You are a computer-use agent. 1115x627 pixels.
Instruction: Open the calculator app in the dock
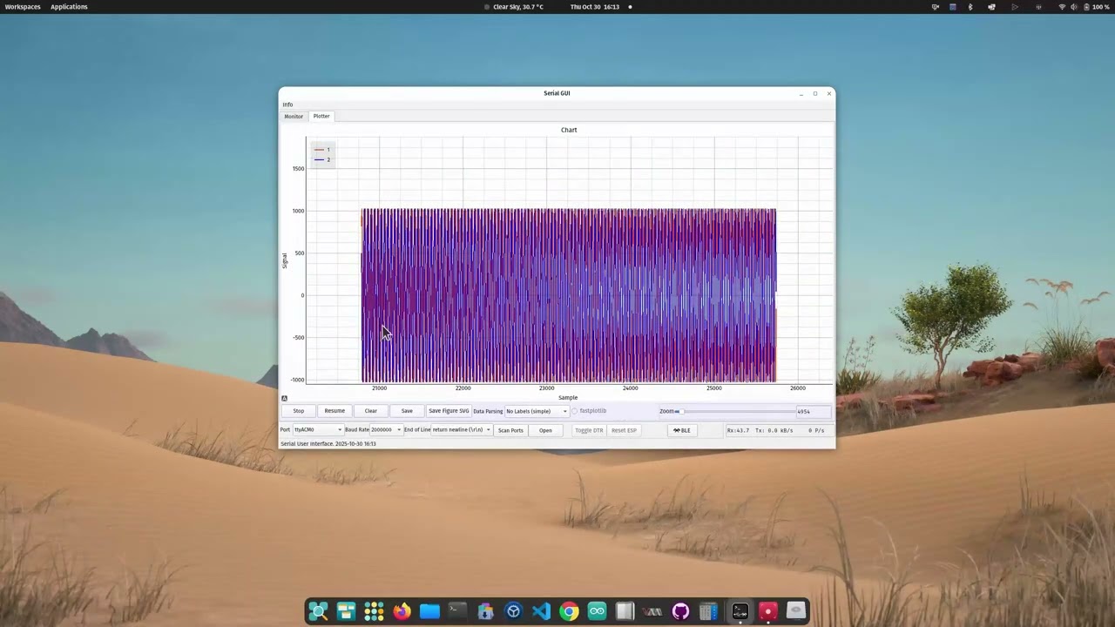click(708, 611)
